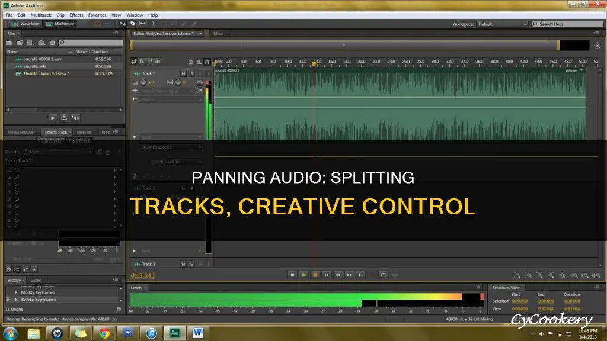Show the Inputs/Outputs track controls
Screen dimensions: 607x341
(x=134, y=62)
